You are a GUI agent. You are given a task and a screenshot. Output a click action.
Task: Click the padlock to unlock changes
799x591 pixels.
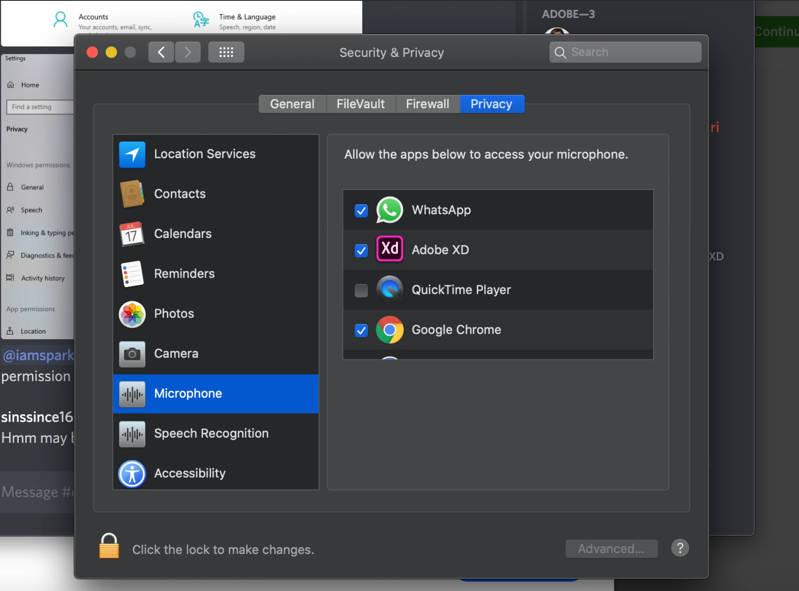(x=109, y=546)
